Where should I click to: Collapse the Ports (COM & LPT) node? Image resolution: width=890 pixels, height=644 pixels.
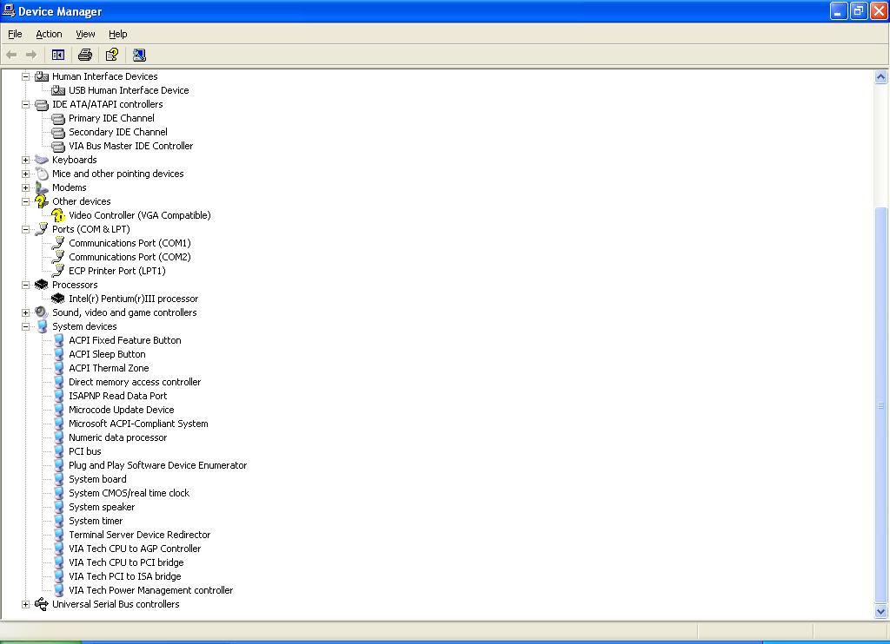(25, 230)
